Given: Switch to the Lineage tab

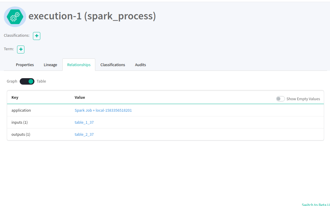Looking at the screenshot, I should (x=50, y=65).
